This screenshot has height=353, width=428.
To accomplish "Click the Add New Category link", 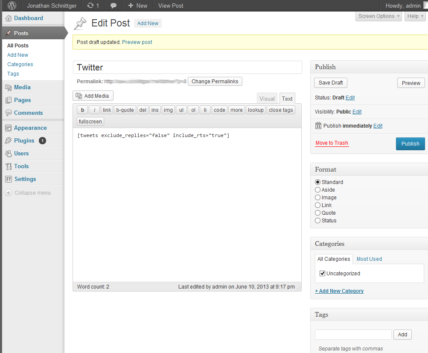I will coord(339,291).
